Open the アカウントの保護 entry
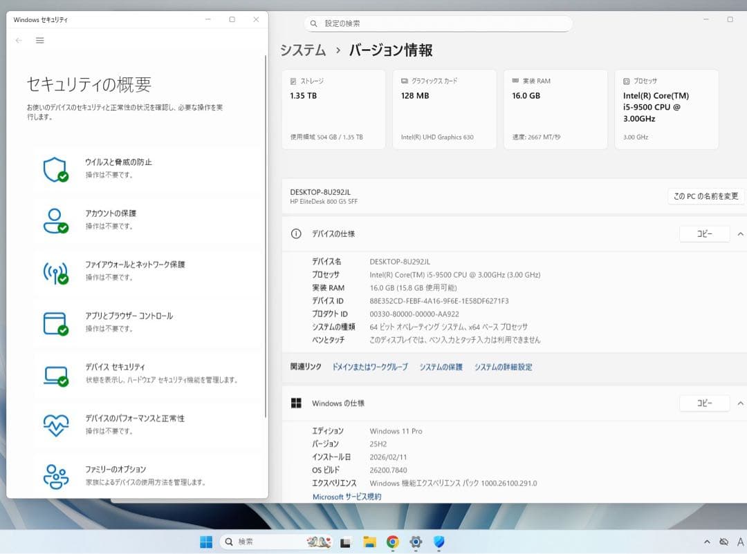This screenshot has width=747, height=554. coord(148,221)
